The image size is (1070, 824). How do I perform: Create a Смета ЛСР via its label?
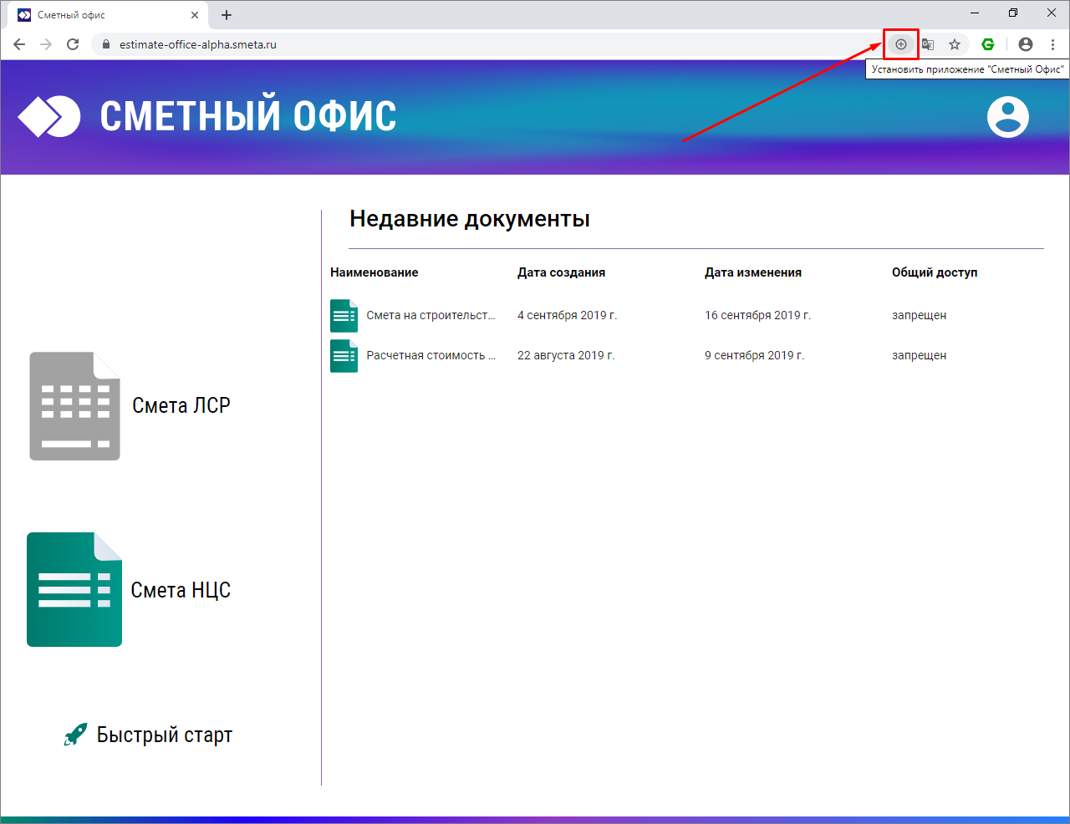tap(181, 405)
